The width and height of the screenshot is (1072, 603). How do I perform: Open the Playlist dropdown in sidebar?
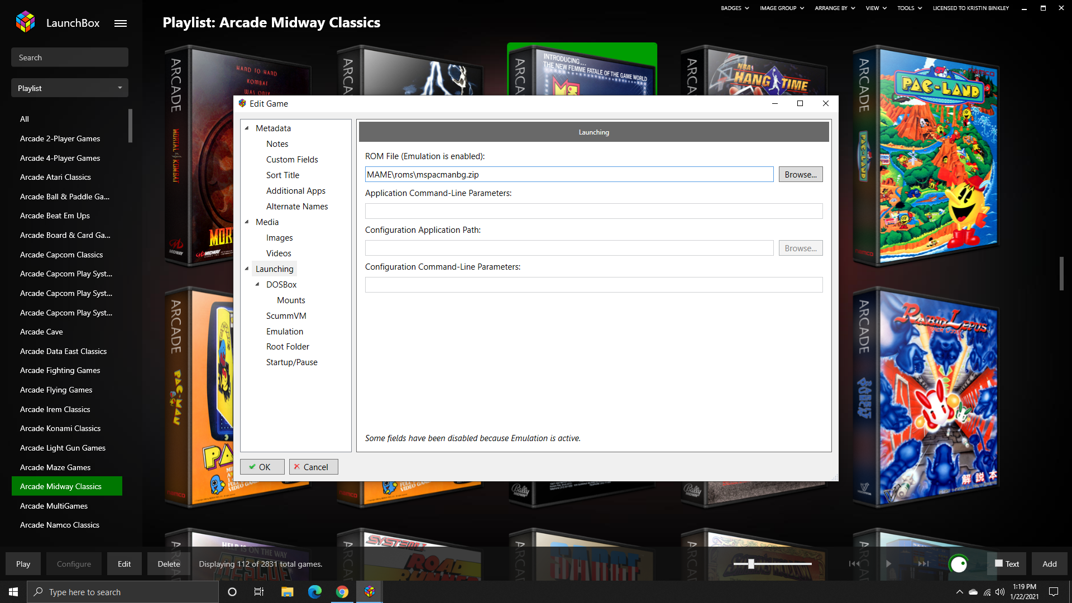(70, 88)
